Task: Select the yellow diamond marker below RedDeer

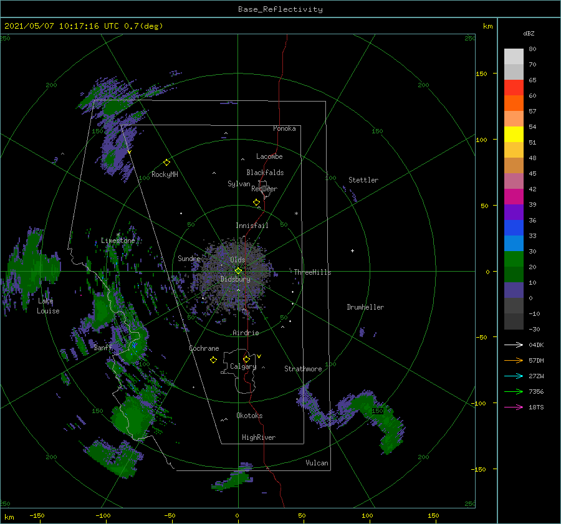Action: (256, 202)
